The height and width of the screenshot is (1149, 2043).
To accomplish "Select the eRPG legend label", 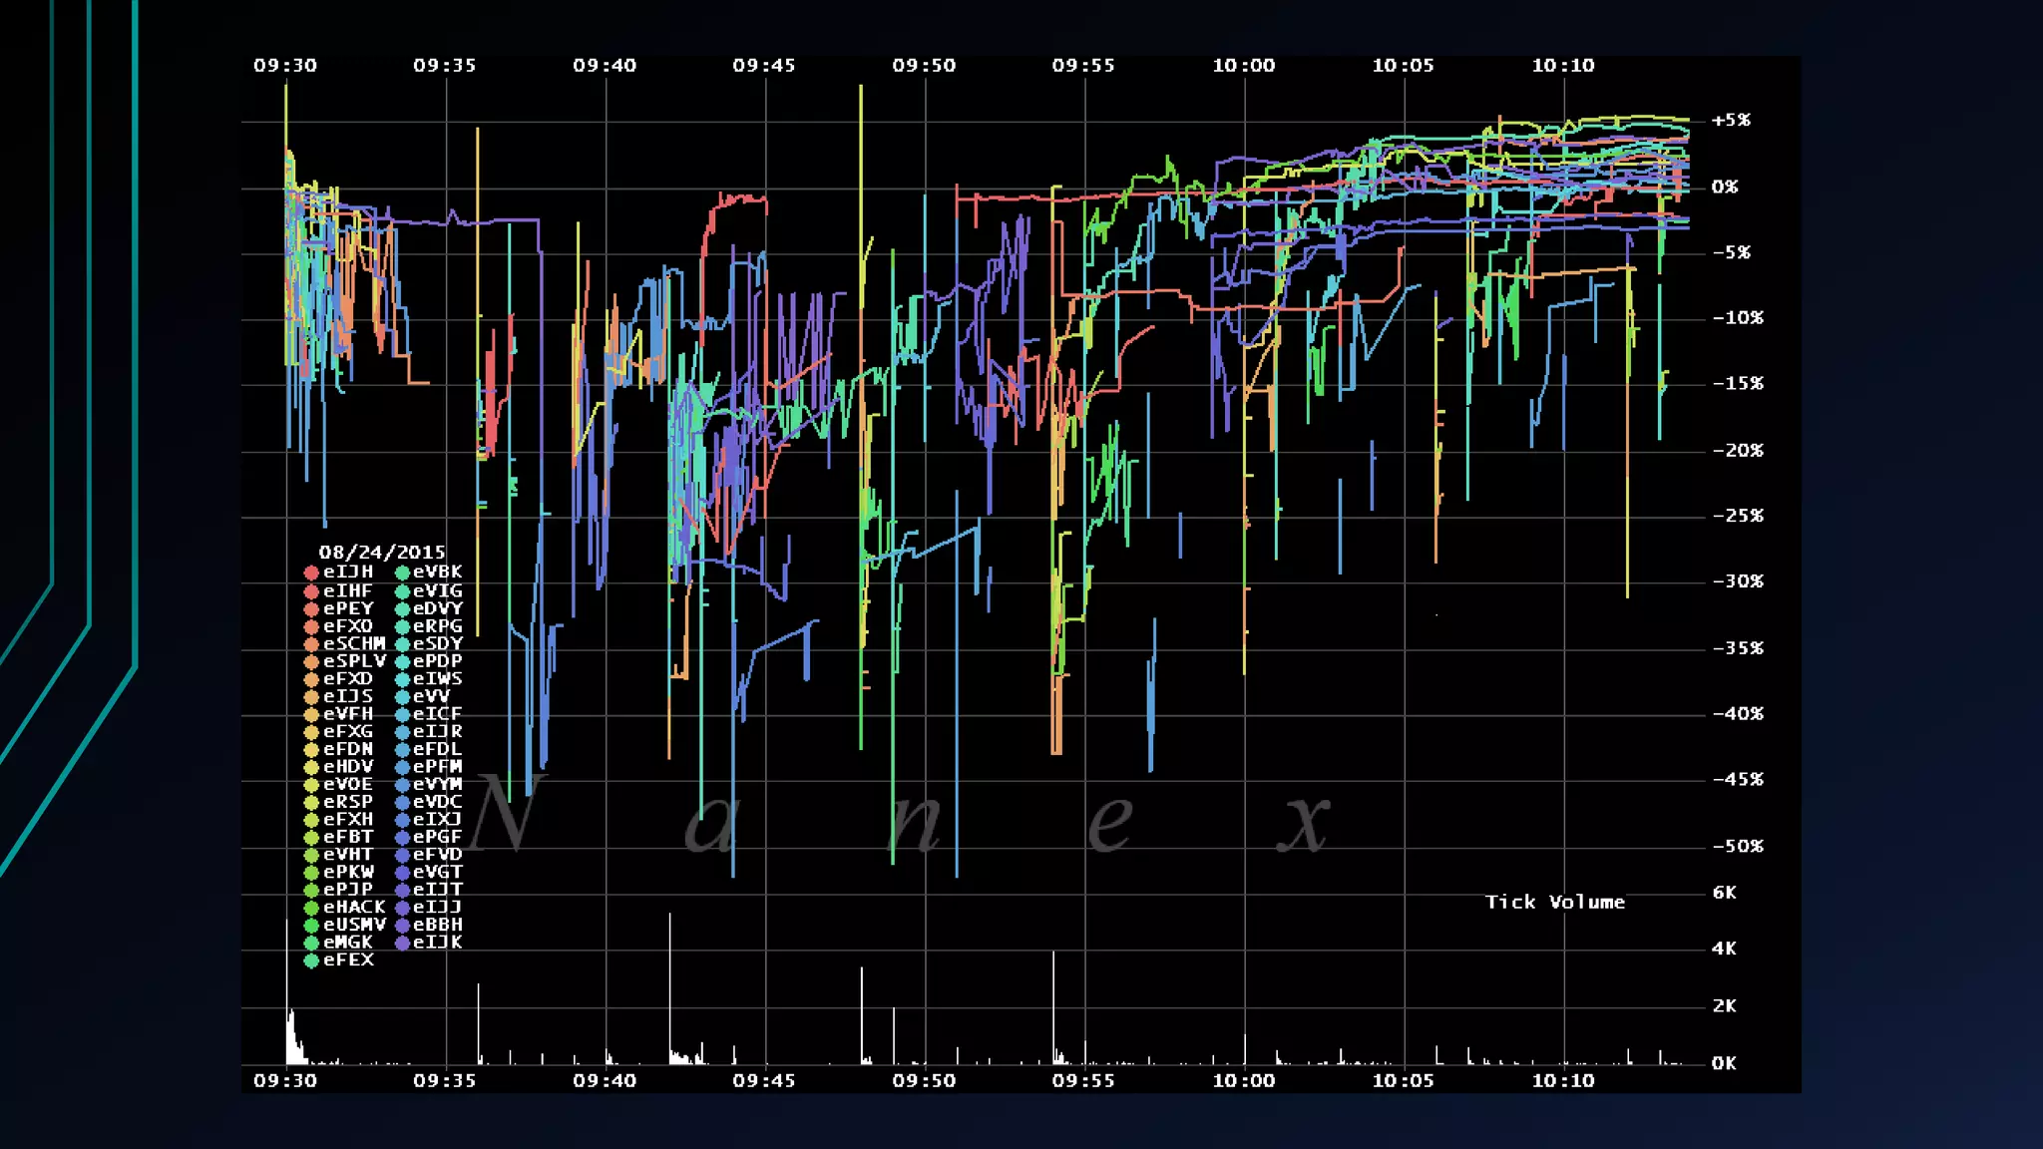I will coord(438,626).
